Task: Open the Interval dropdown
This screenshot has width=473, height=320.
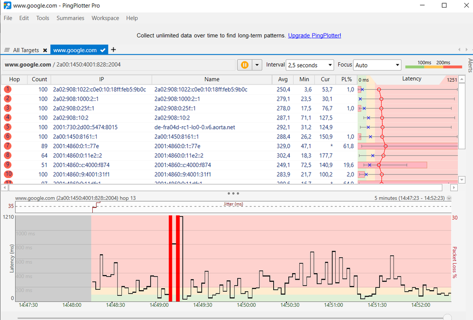Action: coord(310,65)
